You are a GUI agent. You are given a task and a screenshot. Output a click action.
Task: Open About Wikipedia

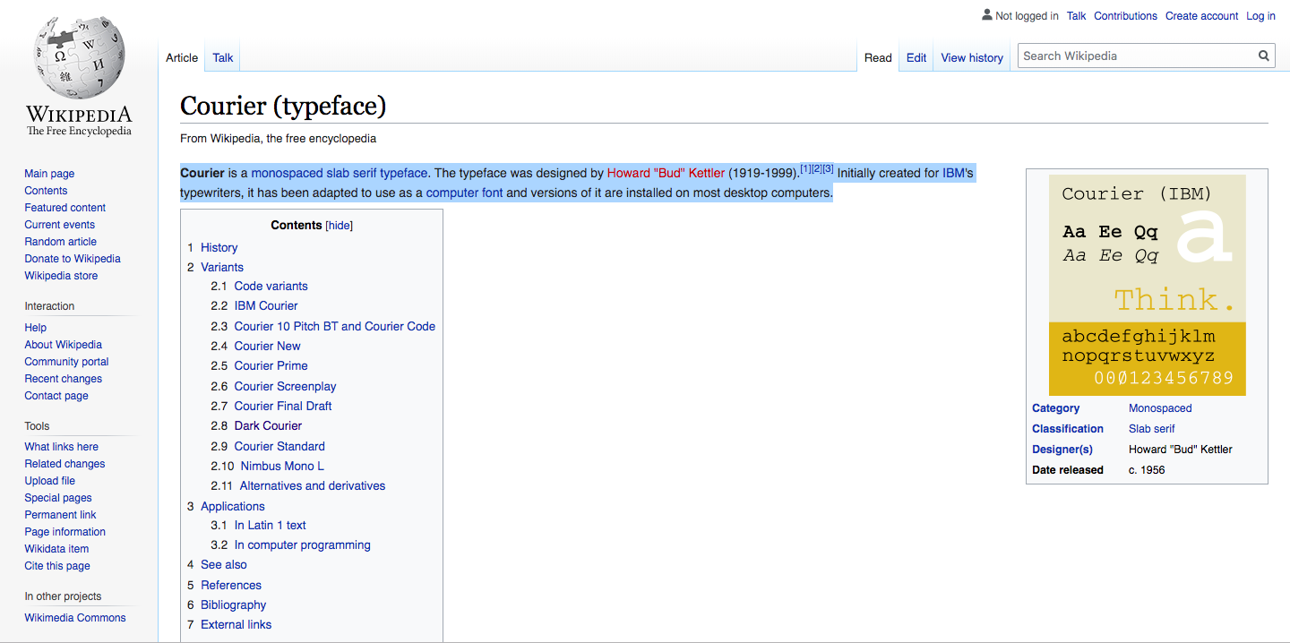click(63, 345)
